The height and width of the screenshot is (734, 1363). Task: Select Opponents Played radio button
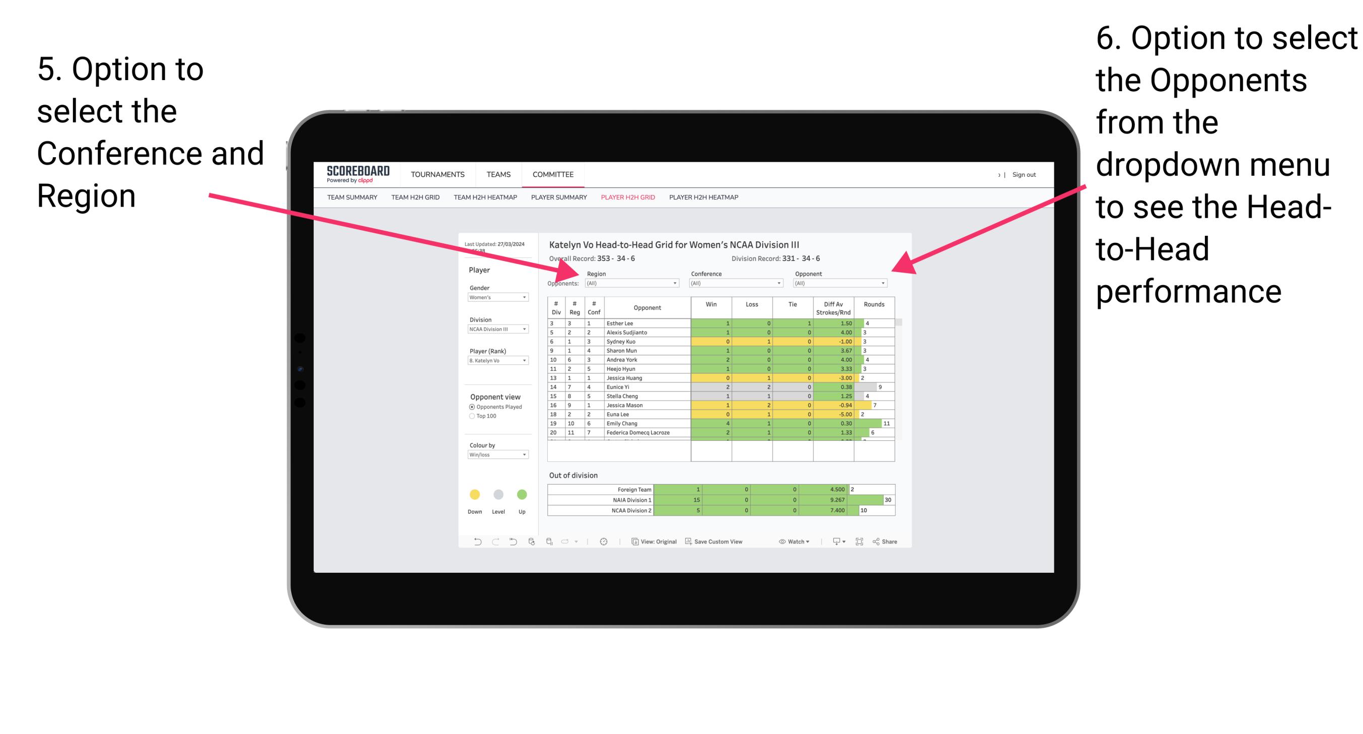[471, 406]
